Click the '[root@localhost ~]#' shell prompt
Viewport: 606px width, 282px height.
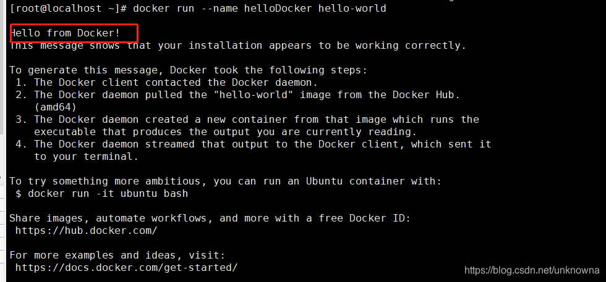point(68,8)
